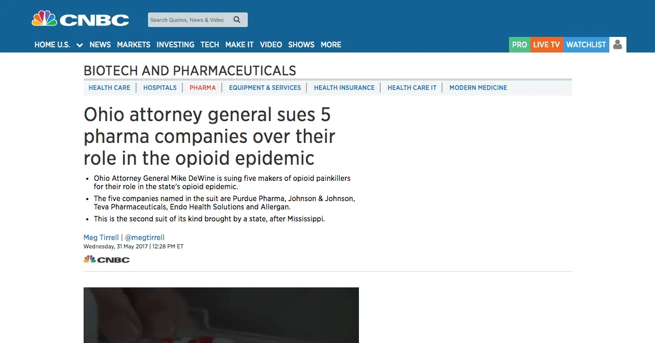Open the MAKE IT section
This screenshot has width=655, height=343.
tap(239, 45)
